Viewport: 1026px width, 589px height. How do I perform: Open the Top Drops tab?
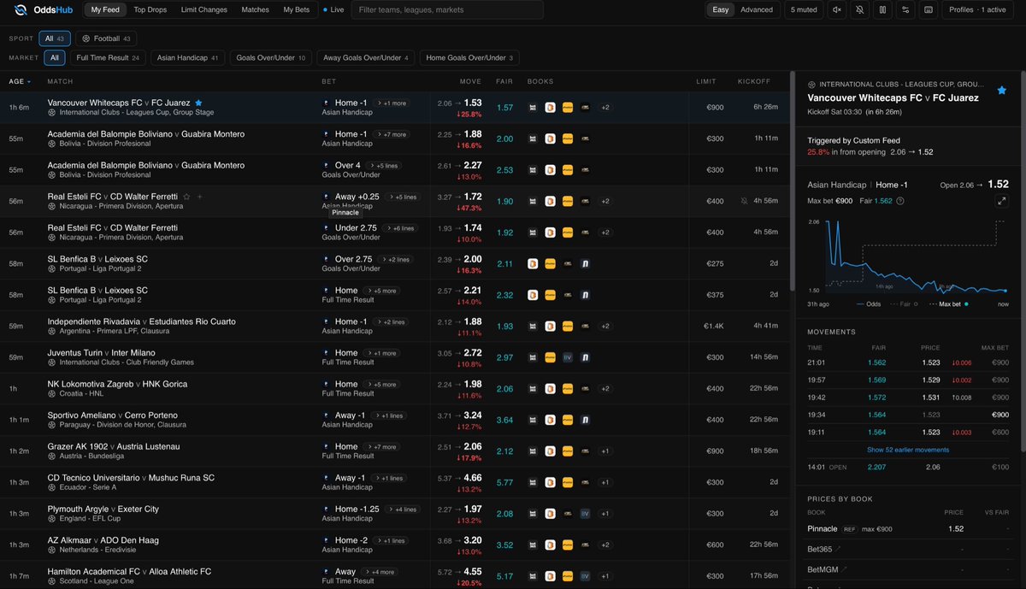(x=150, y=10)
